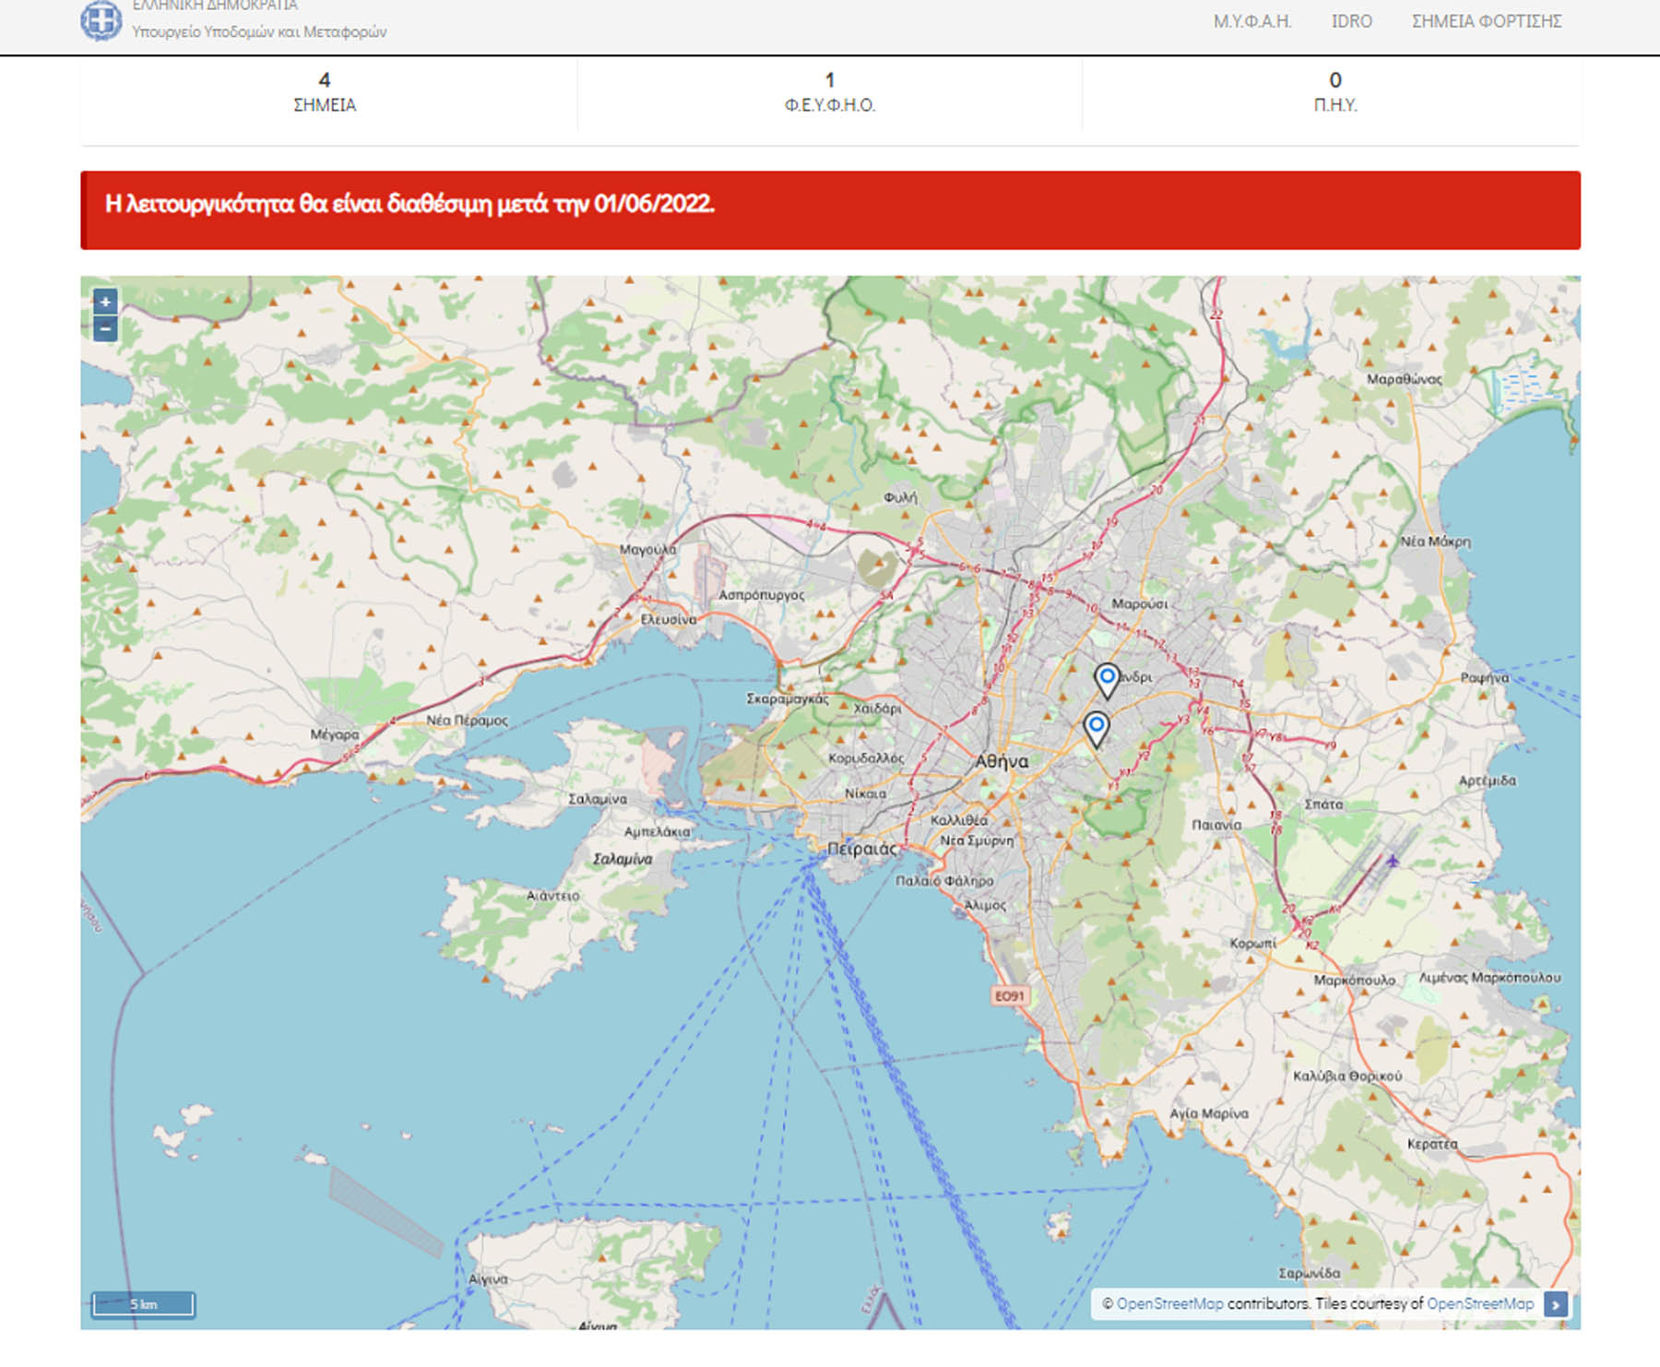Follow the Tiles courtesy of OpenStreetMap link

(x=1479, y=1304)
